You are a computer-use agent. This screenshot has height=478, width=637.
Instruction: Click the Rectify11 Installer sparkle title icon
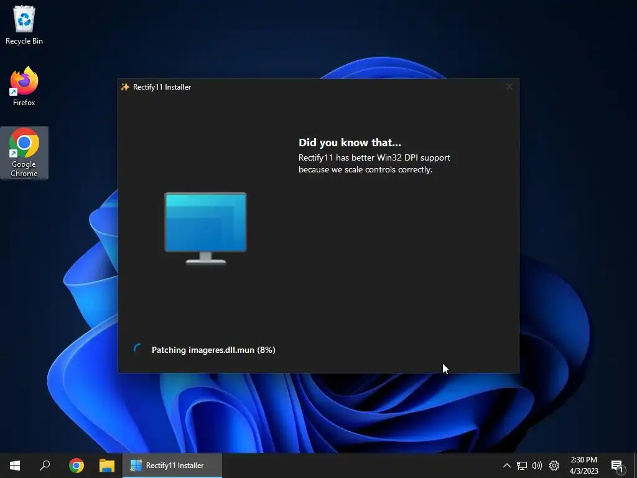(x=125, y=87)
